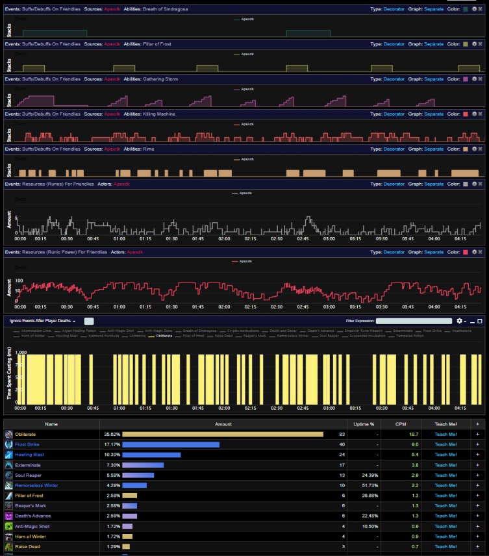
Task: Toggle Abomination Limb series in graph legend
Action: click(32, 331)
